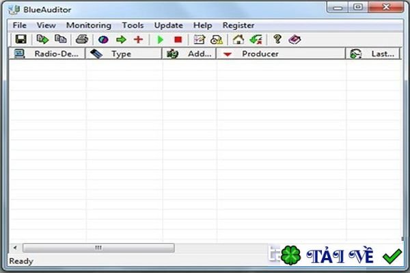
Task: Click the notepad with pencil icon
Action: [x=200, y=40]
